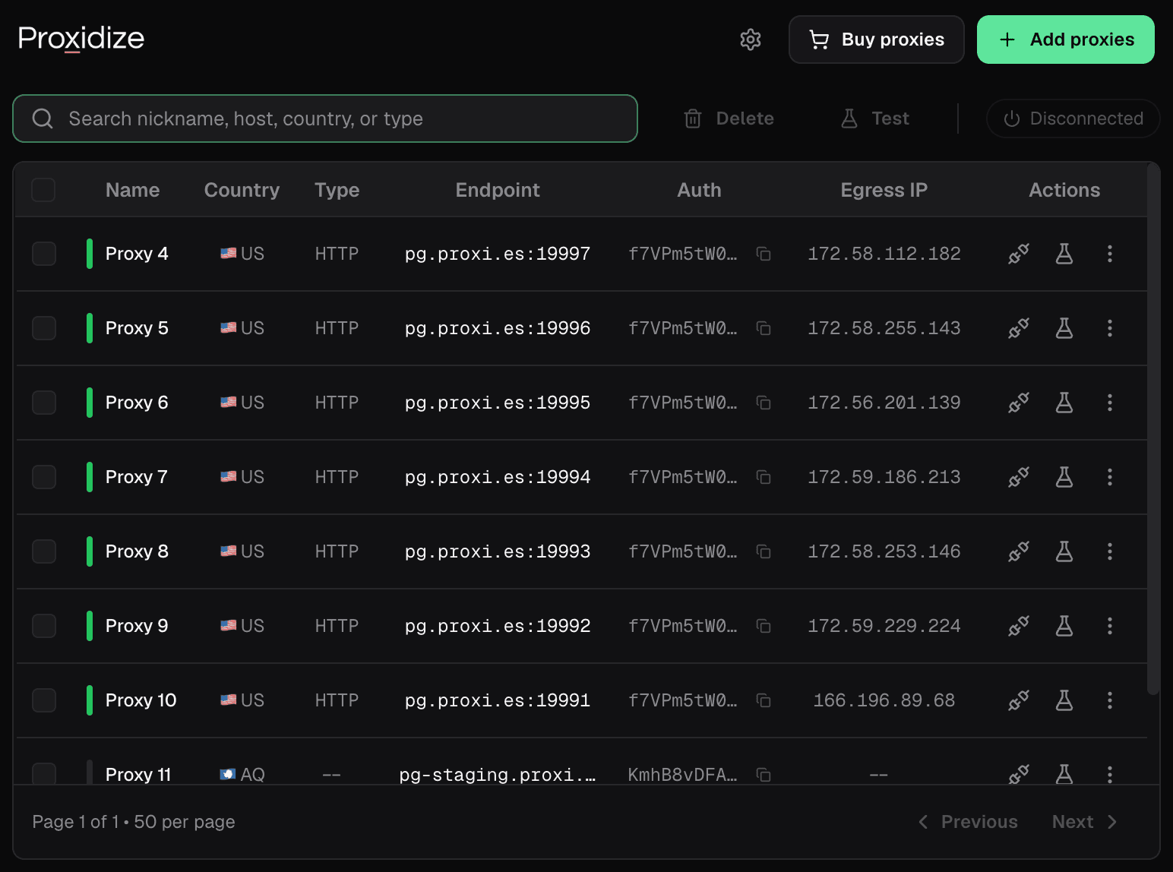Image resolution: width=1173 pixels, height=872 pixels.
Task: Go to the Previous page
Action: tap(968, 822)
